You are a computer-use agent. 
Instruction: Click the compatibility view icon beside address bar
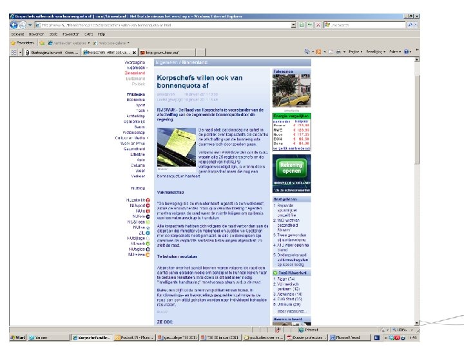302,25
